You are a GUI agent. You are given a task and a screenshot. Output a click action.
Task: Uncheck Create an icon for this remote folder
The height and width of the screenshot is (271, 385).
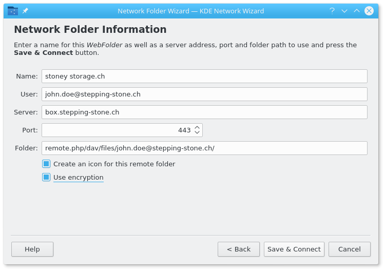click(46, 164)
